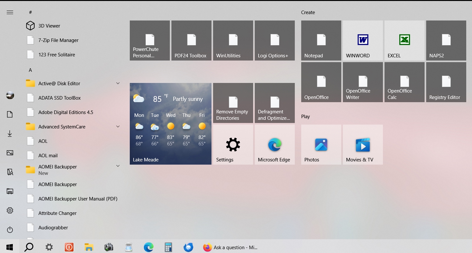Open the red power-button app in taskbar
This screenshot has height=253, width=472.
tap(69, 247)
